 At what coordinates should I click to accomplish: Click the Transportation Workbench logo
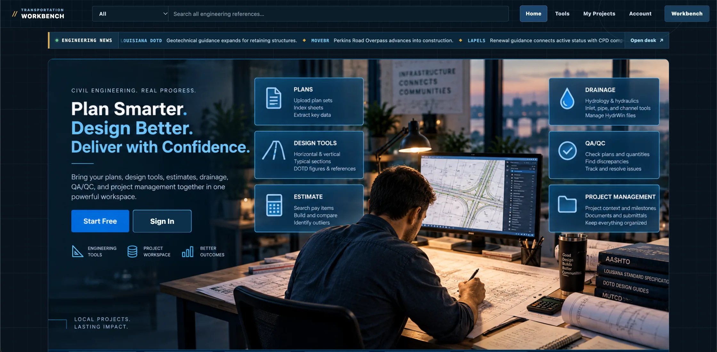click(x=38, y=14)
